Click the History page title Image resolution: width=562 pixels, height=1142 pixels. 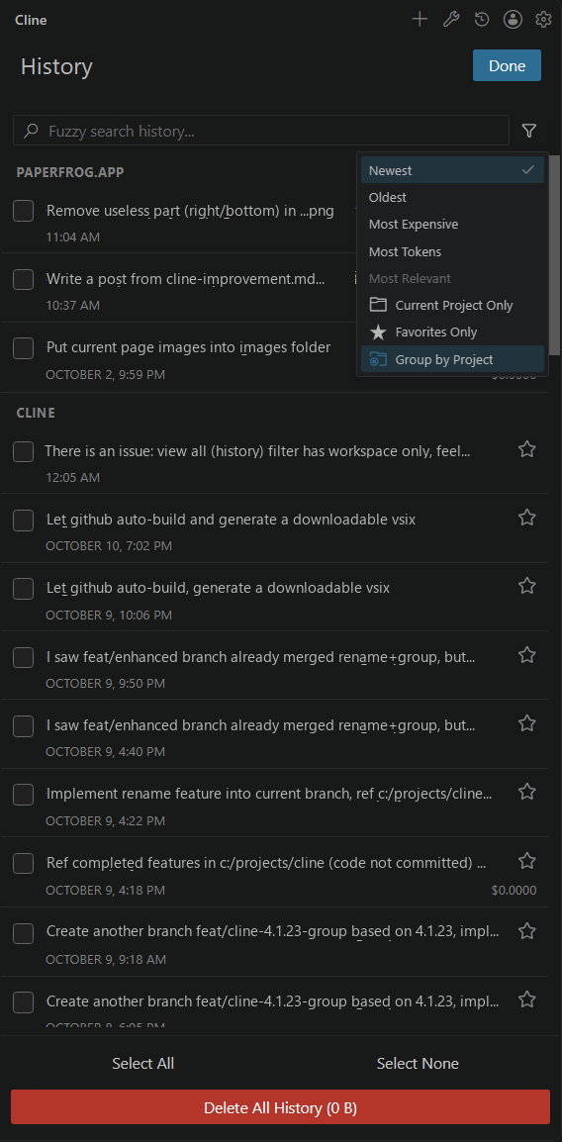click(56, 66)
